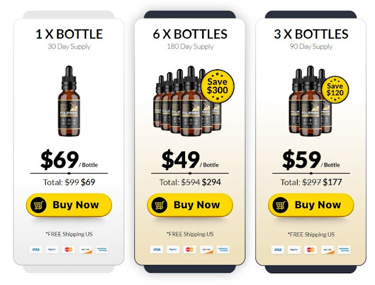Click the cart icon in 3 bottles Buy Now
This screenshot has width=375, height=285.
pos(280,205)
